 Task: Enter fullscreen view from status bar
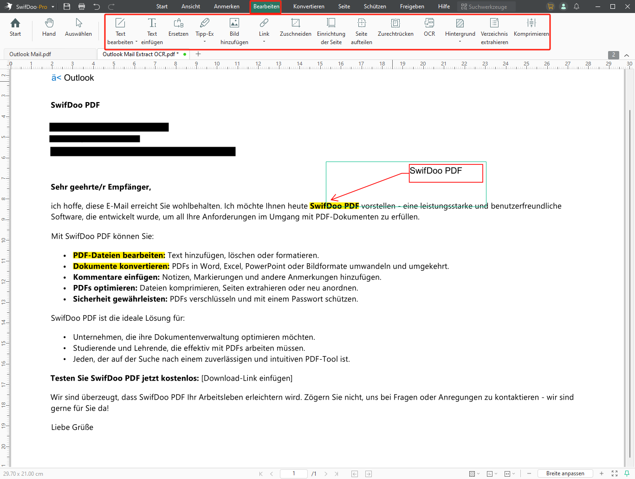coord(615,473)
